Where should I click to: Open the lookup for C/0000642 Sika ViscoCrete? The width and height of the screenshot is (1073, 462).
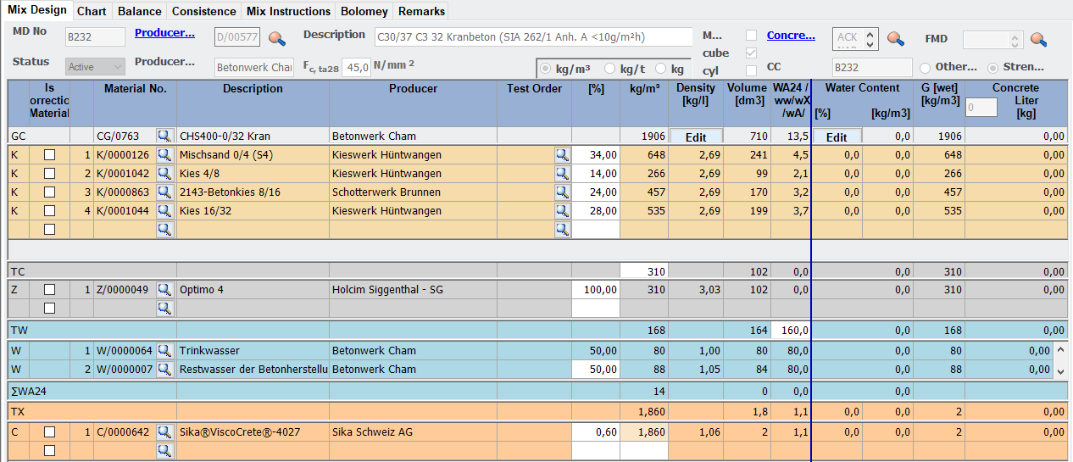point(165,431)
